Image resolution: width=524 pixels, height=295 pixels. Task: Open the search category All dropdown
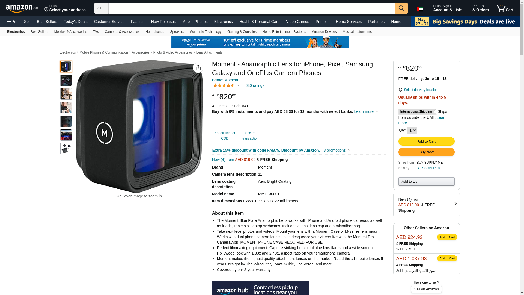[x=102, y=8]
